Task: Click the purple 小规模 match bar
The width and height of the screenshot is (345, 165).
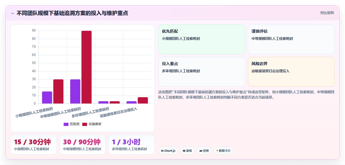Action: tap(47, 98)
